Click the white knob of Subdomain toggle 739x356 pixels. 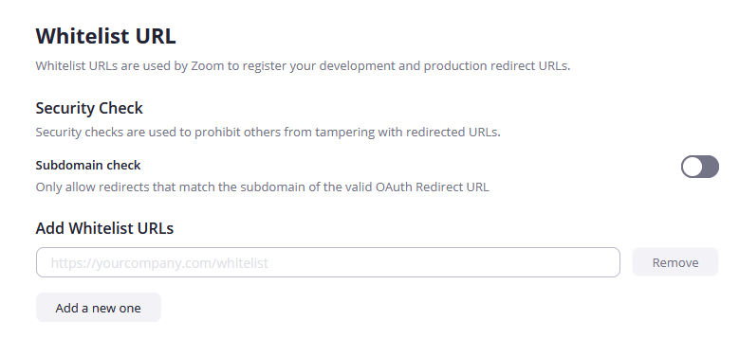tap(692, 167)
